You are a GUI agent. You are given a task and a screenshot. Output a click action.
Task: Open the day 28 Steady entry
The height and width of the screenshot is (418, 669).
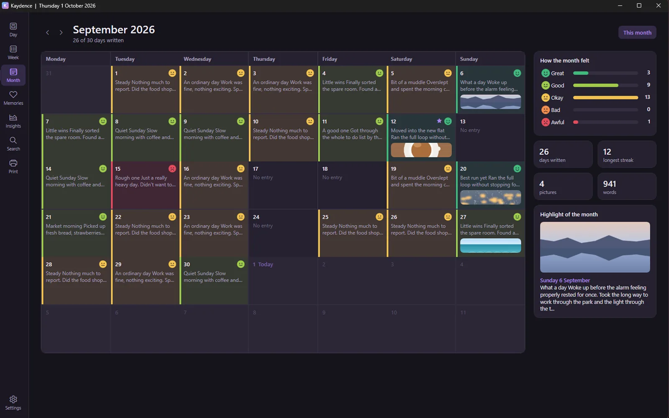[x=75, y=280]
